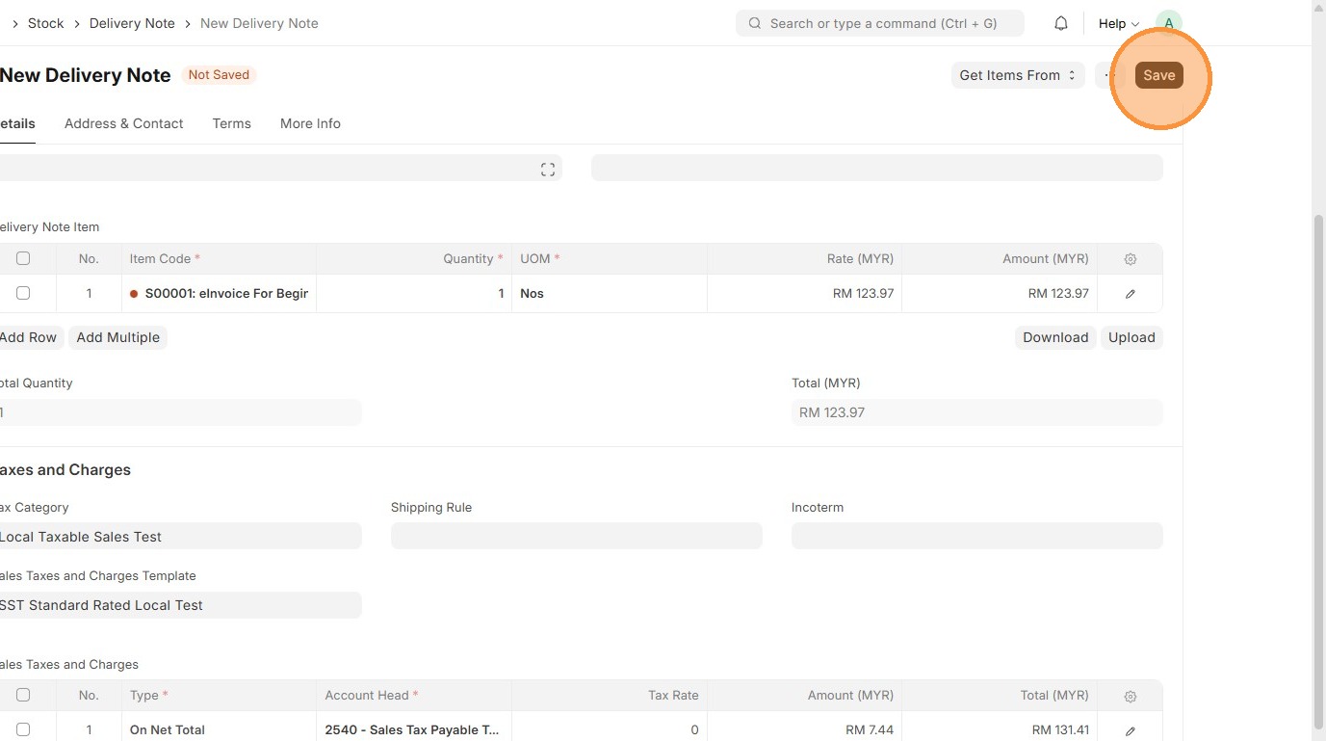Open the search icon in the command bar
Image resolution: width=1326 pixels, height=741 pixels.
(755, 23)
